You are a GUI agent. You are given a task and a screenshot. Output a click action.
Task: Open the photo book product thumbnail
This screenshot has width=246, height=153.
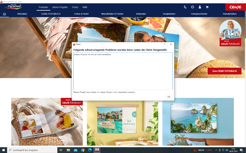(x=47, y=122)
